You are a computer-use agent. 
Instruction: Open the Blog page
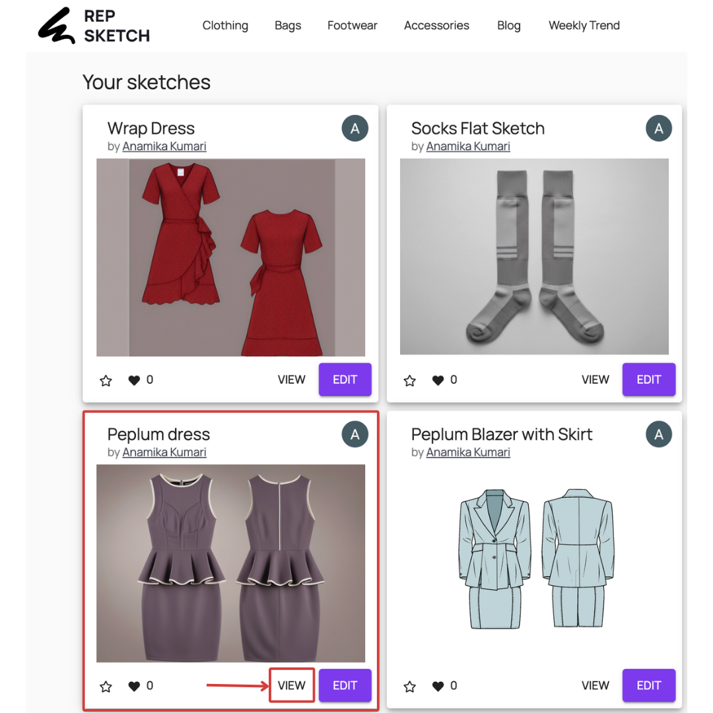pyautogui.click(x=509, y=25)
